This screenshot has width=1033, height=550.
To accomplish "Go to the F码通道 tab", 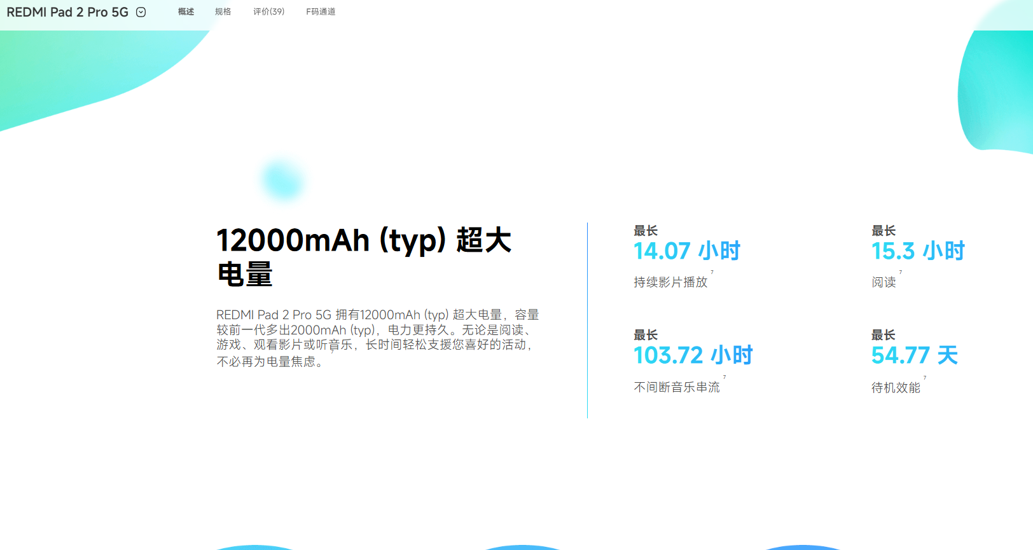I will point(321,11).
